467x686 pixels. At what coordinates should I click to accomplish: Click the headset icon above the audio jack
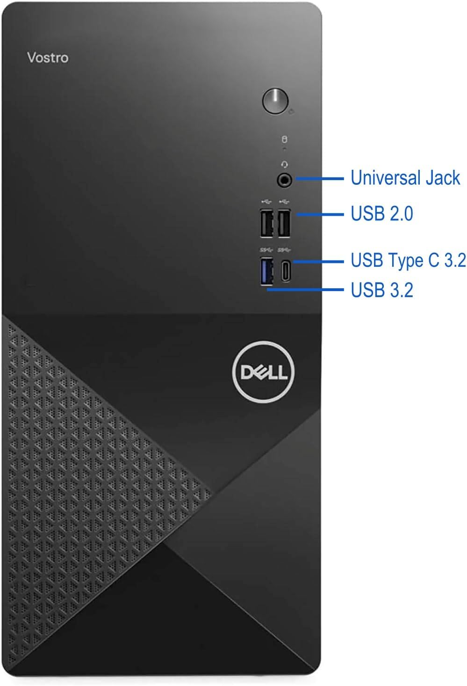coord(285,164)
